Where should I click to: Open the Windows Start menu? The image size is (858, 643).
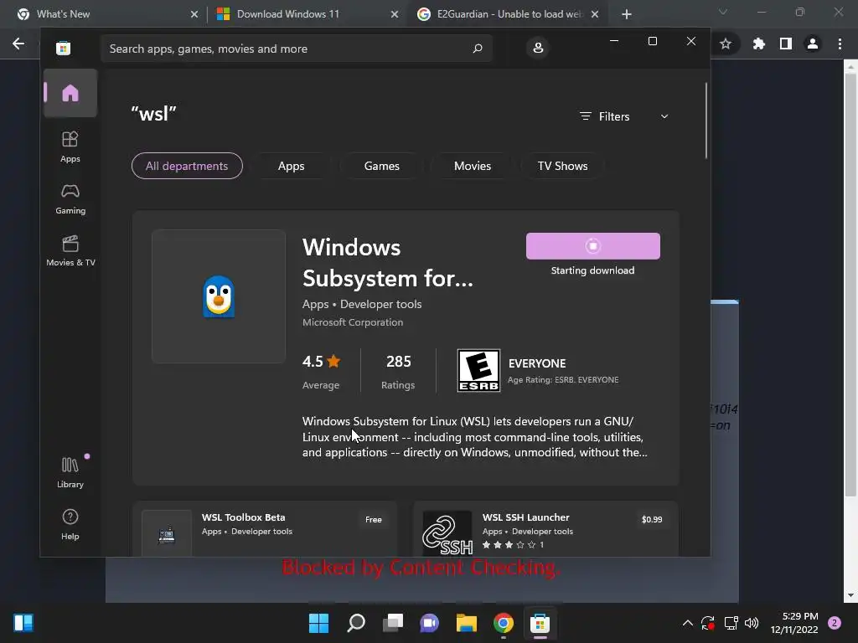[x=318, y=623]
